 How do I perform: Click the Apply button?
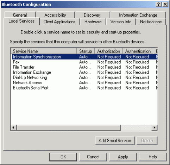pyautogui.click(x=123, y=157)
